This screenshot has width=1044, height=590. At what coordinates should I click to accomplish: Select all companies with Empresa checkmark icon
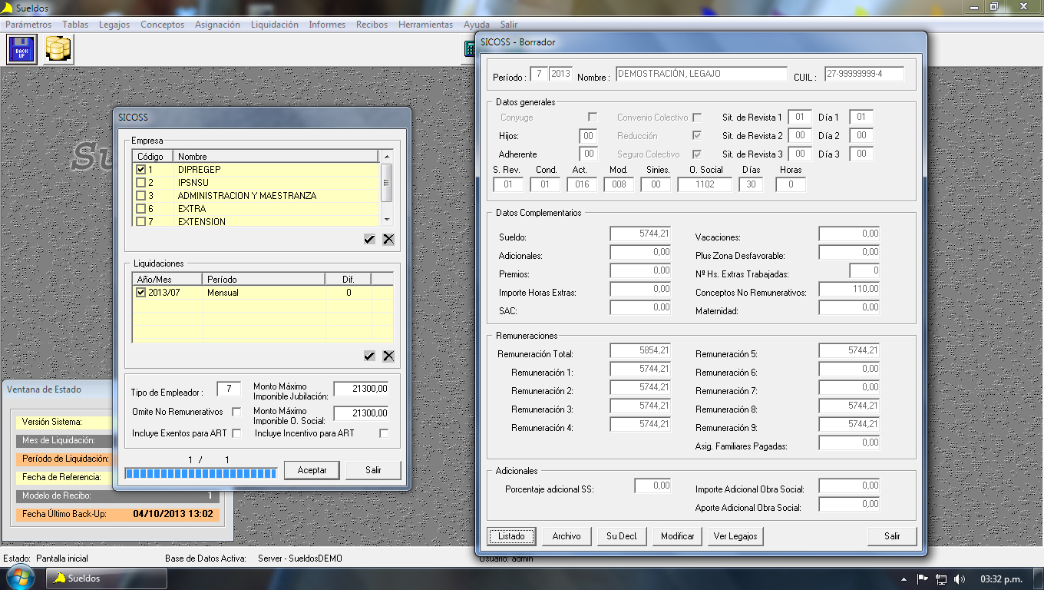pos(369,239)
